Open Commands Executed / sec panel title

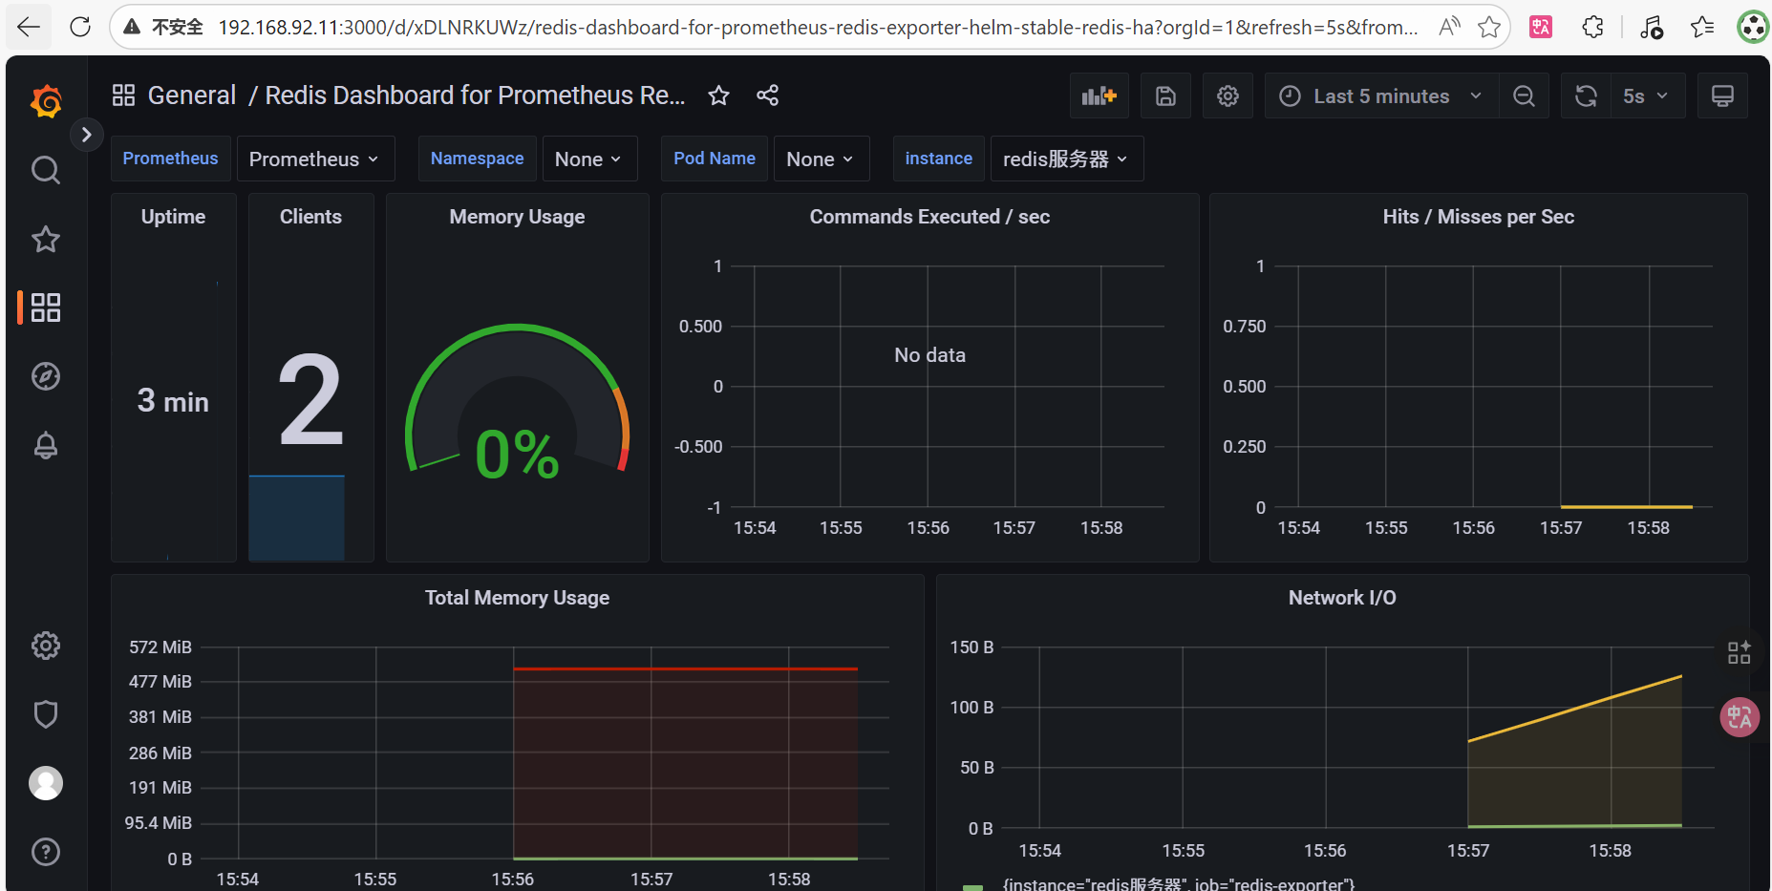[929, 217]
